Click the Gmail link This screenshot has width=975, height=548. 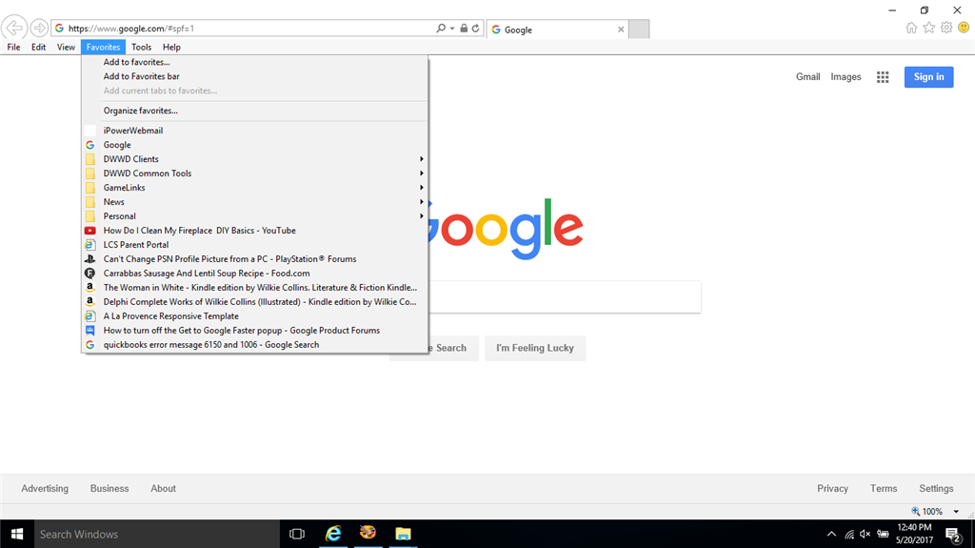[x=807, y=76]
